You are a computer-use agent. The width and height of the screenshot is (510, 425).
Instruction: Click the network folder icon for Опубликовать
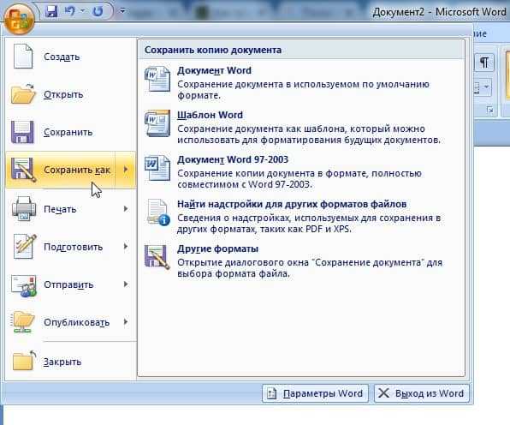coord(23,322)
